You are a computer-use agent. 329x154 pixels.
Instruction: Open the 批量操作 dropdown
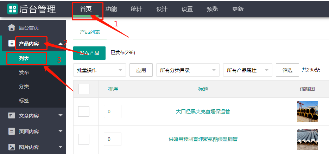(x=99, y=70)
